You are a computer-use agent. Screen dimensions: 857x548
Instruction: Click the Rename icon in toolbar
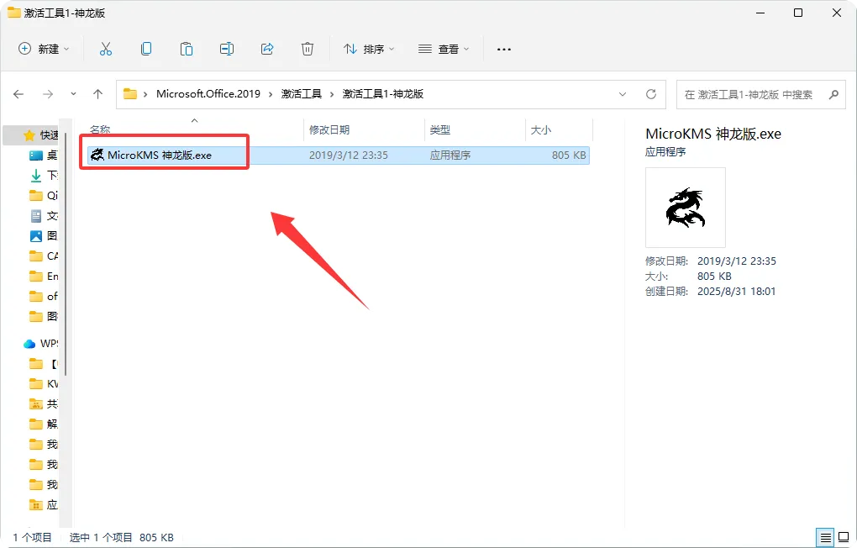click(x=227, y=50)
